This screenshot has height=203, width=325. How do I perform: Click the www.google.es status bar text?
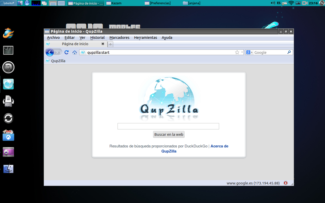(x=253, y=183)
